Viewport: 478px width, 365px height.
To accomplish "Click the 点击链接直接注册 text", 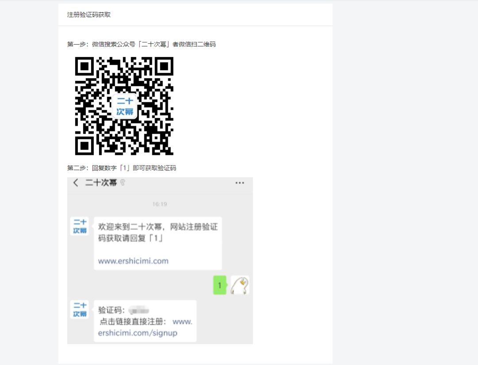I will [133, 322].
